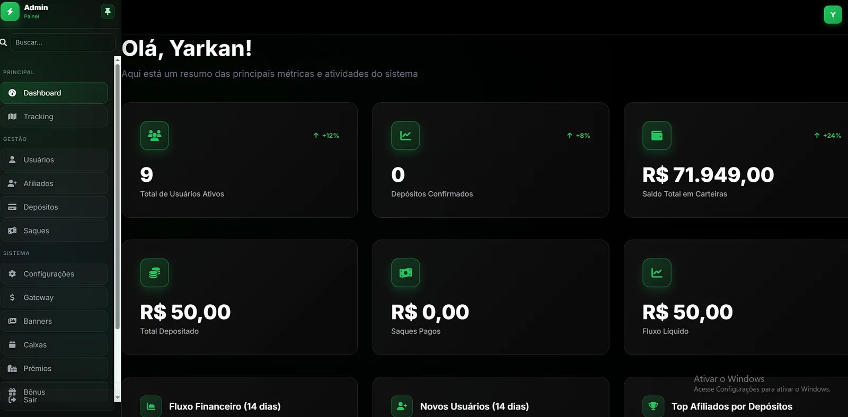Go to Tracking in sidebar
The width and height of the screenshot is (848, 417).
(54, 117)
